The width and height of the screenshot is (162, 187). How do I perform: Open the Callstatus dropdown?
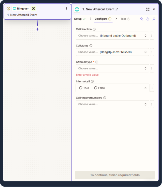point(112,52)
